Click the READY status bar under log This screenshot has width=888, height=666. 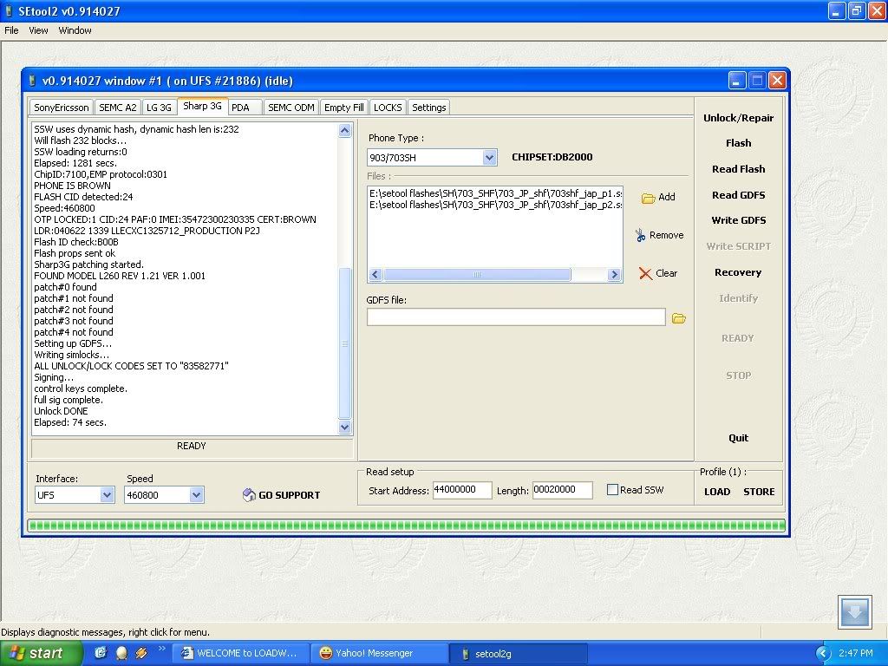(x=192, y=447)
